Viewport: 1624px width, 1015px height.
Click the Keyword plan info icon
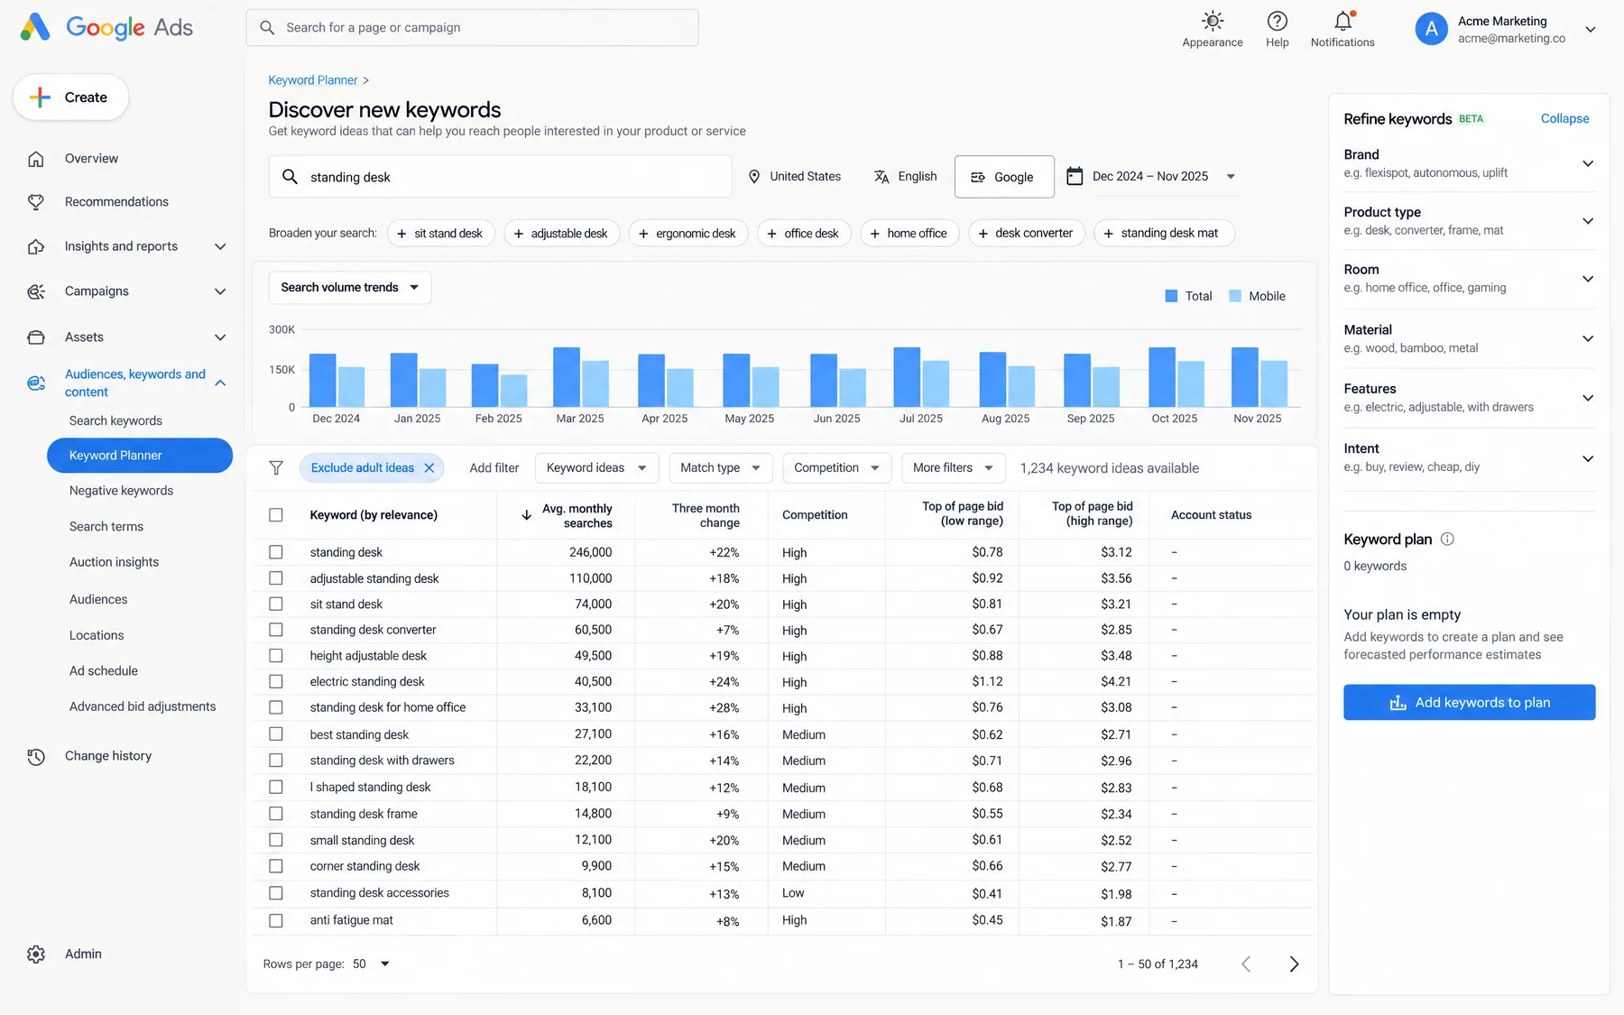[x=1447, y=540]
